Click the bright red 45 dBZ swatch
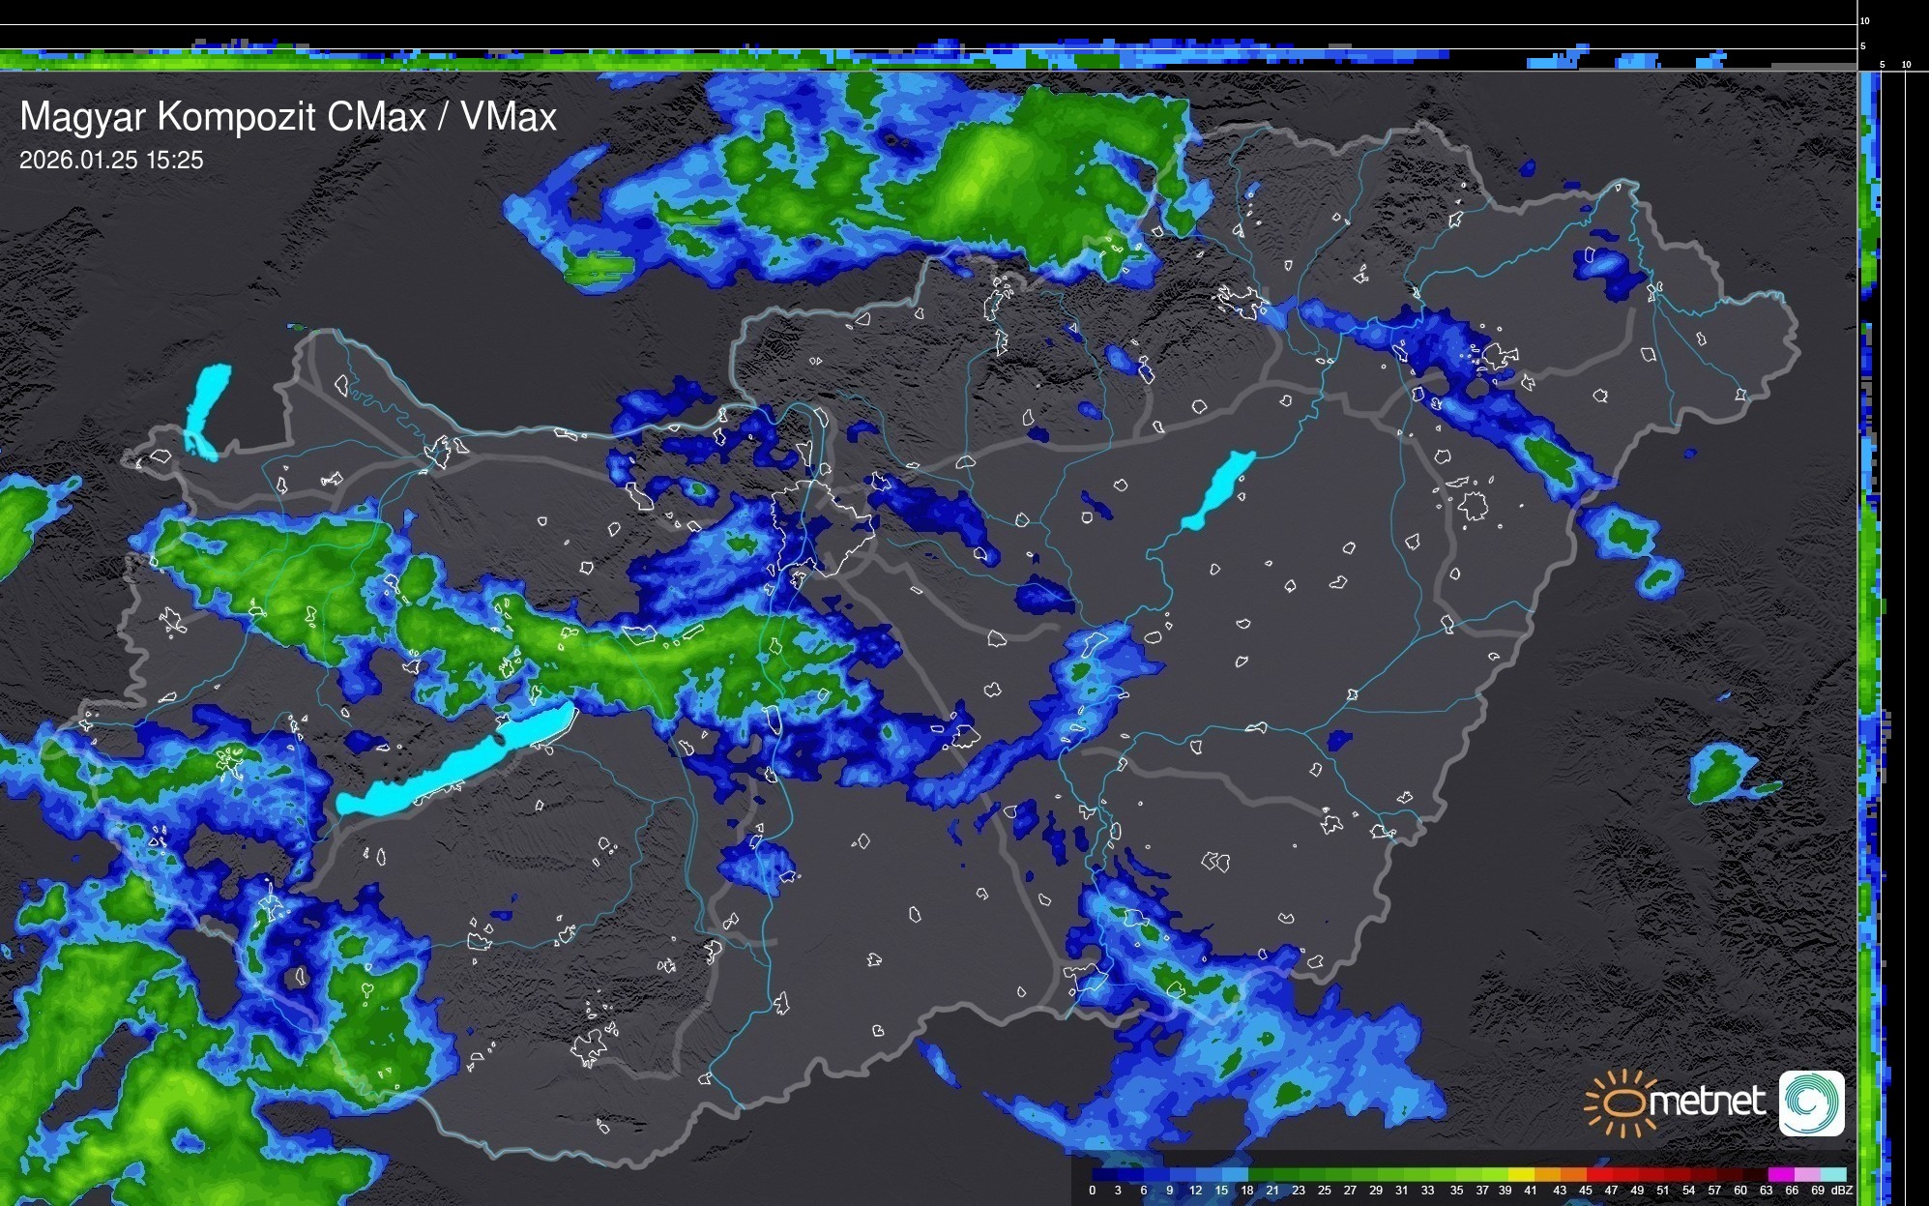1929x1206 pixels. point(1598,1174)
